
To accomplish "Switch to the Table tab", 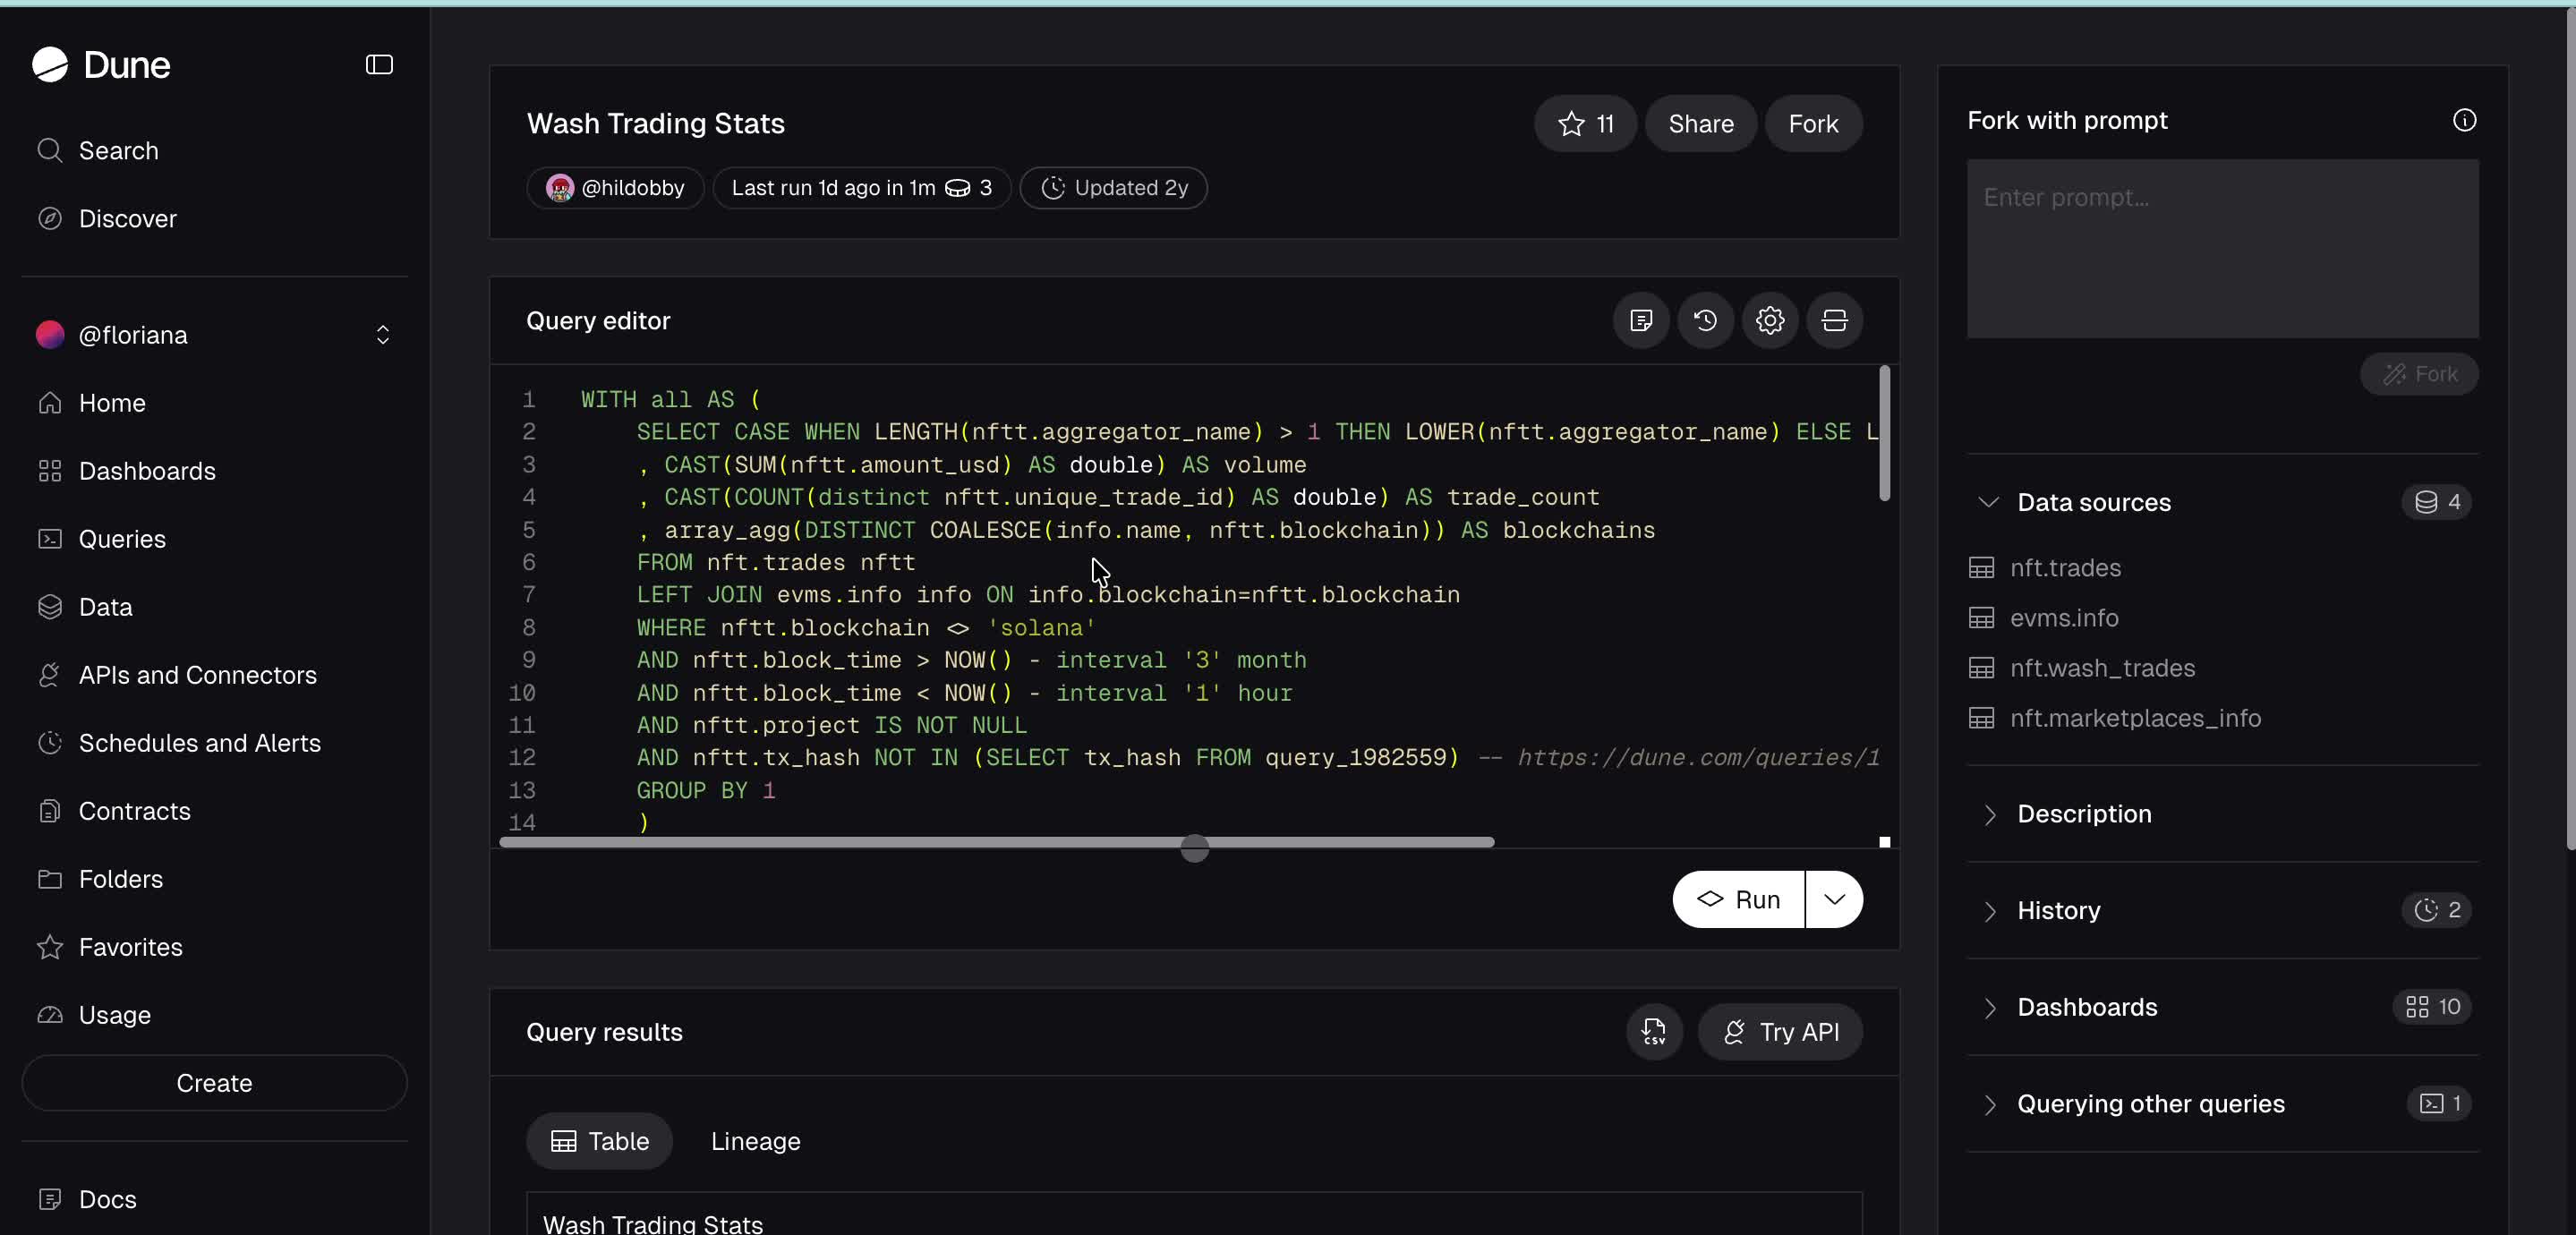I will click(x=600, y=1141).
